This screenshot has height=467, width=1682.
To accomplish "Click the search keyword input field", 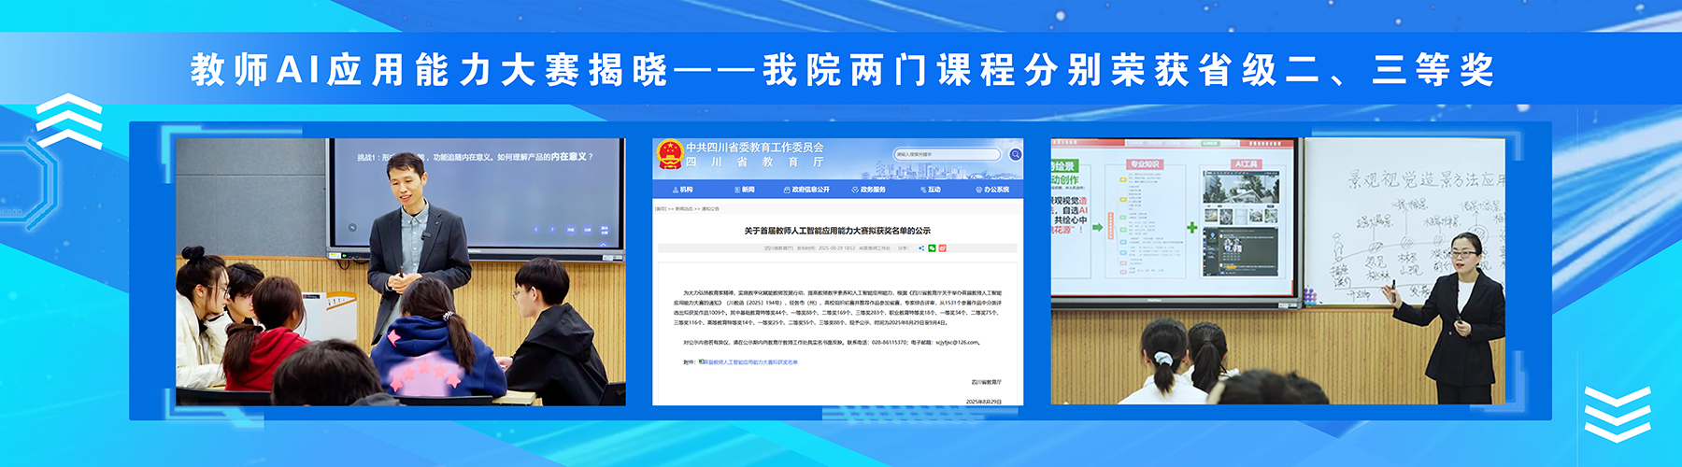I will (946, 154).
